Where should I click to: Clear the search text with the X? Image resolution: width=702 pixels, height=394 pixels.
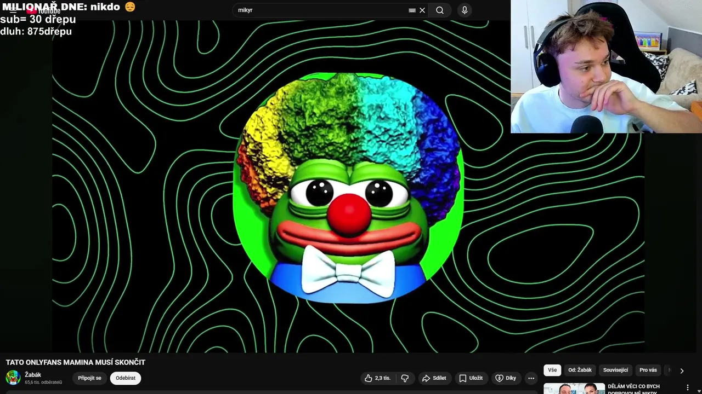pyautogui.click(x=422, y=10)
